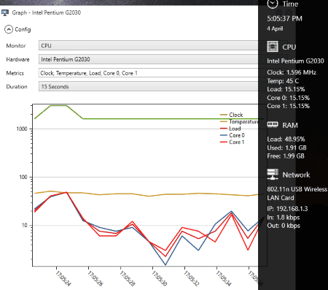Click the Network server icon in sidebar
Image resolution: width=328 pixels, height=290 pixels.
point(273,175)
